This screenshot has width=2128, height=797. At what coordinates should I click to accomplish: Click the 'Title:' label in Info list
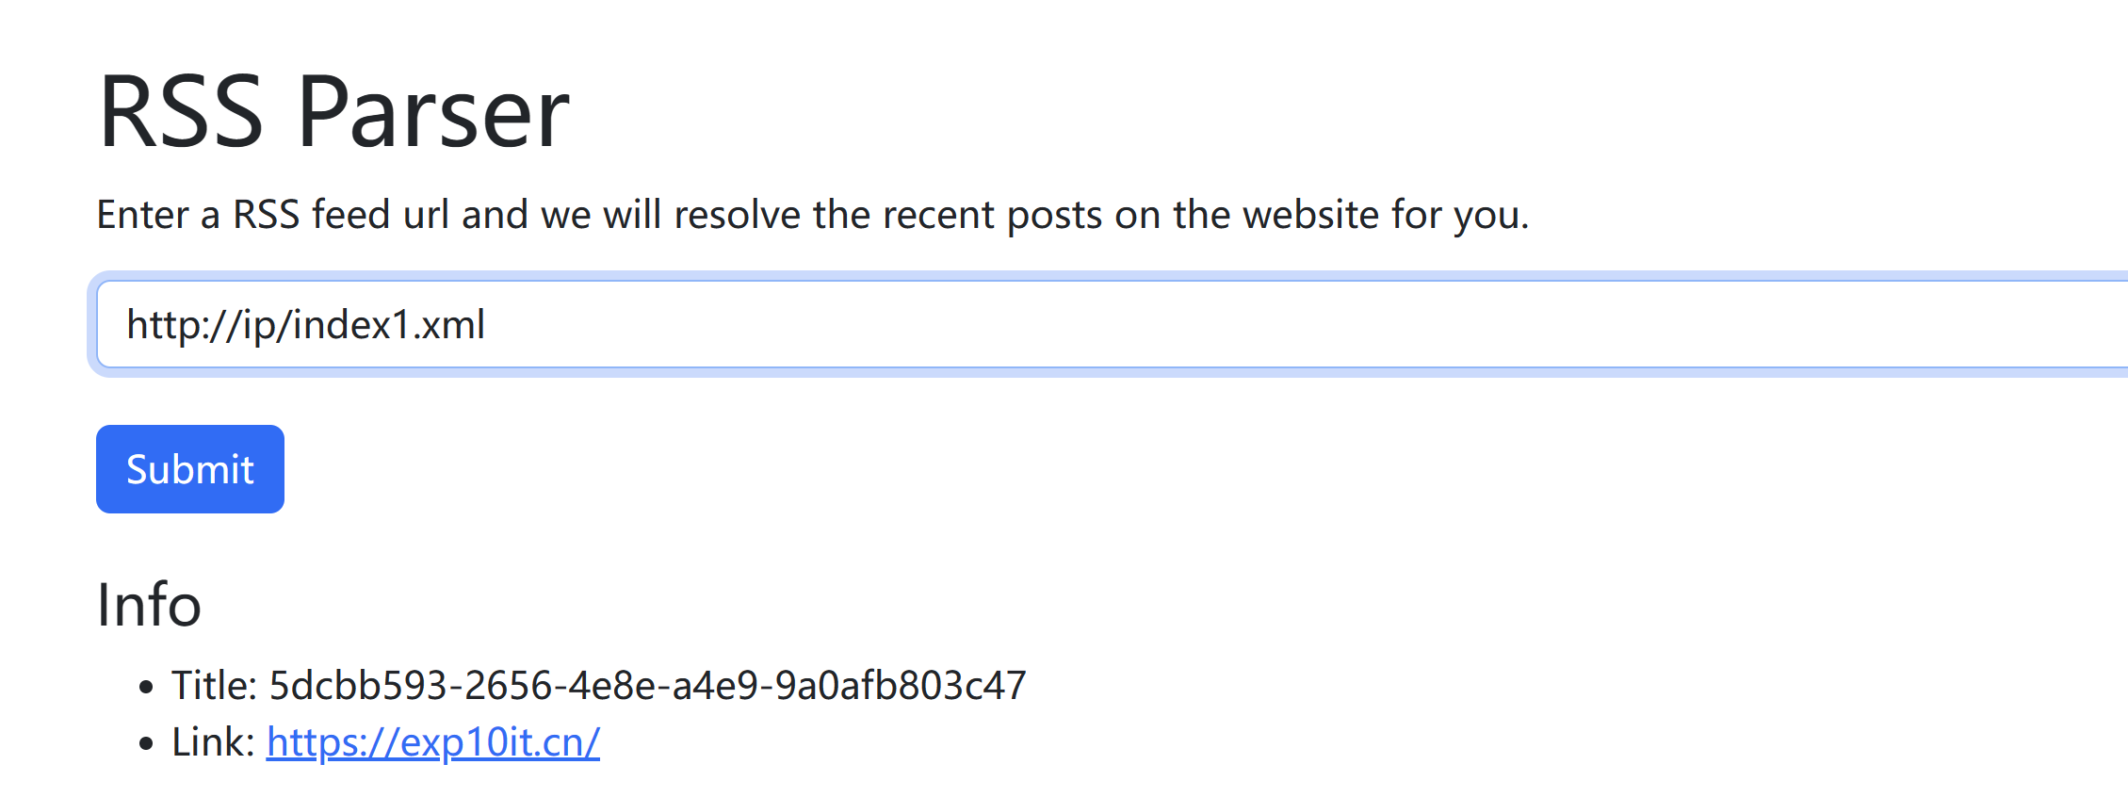coord(214,685)
